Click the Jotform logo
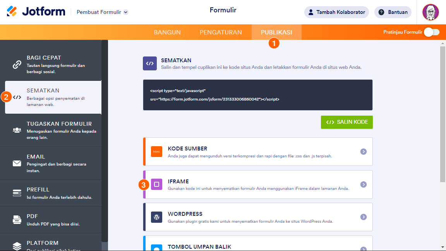 (x=36, y=12)
